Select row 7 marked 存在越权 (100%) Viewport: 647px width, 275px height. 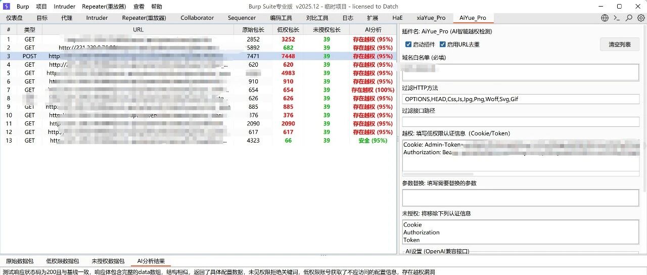198,90
